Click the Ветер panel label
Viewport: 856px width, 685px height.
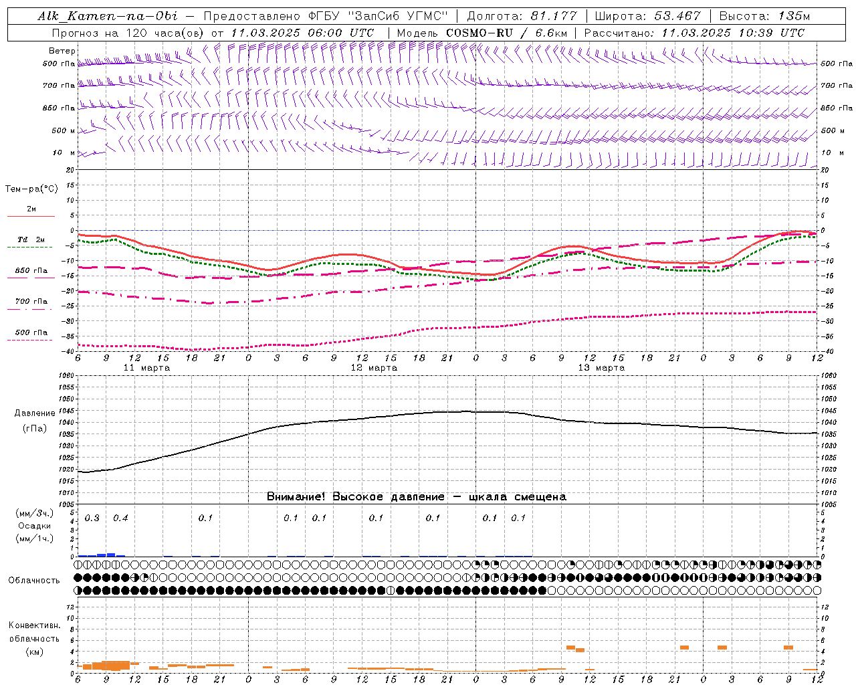[x=62, y=51]
